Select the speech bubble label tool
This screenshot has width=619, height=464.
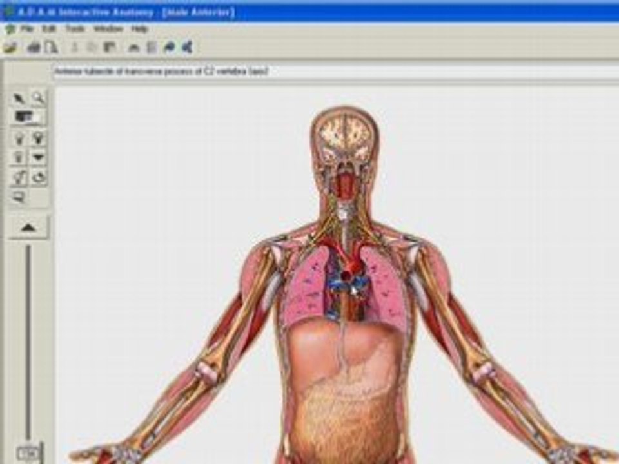pyautogui.click(x=19, y=197)
